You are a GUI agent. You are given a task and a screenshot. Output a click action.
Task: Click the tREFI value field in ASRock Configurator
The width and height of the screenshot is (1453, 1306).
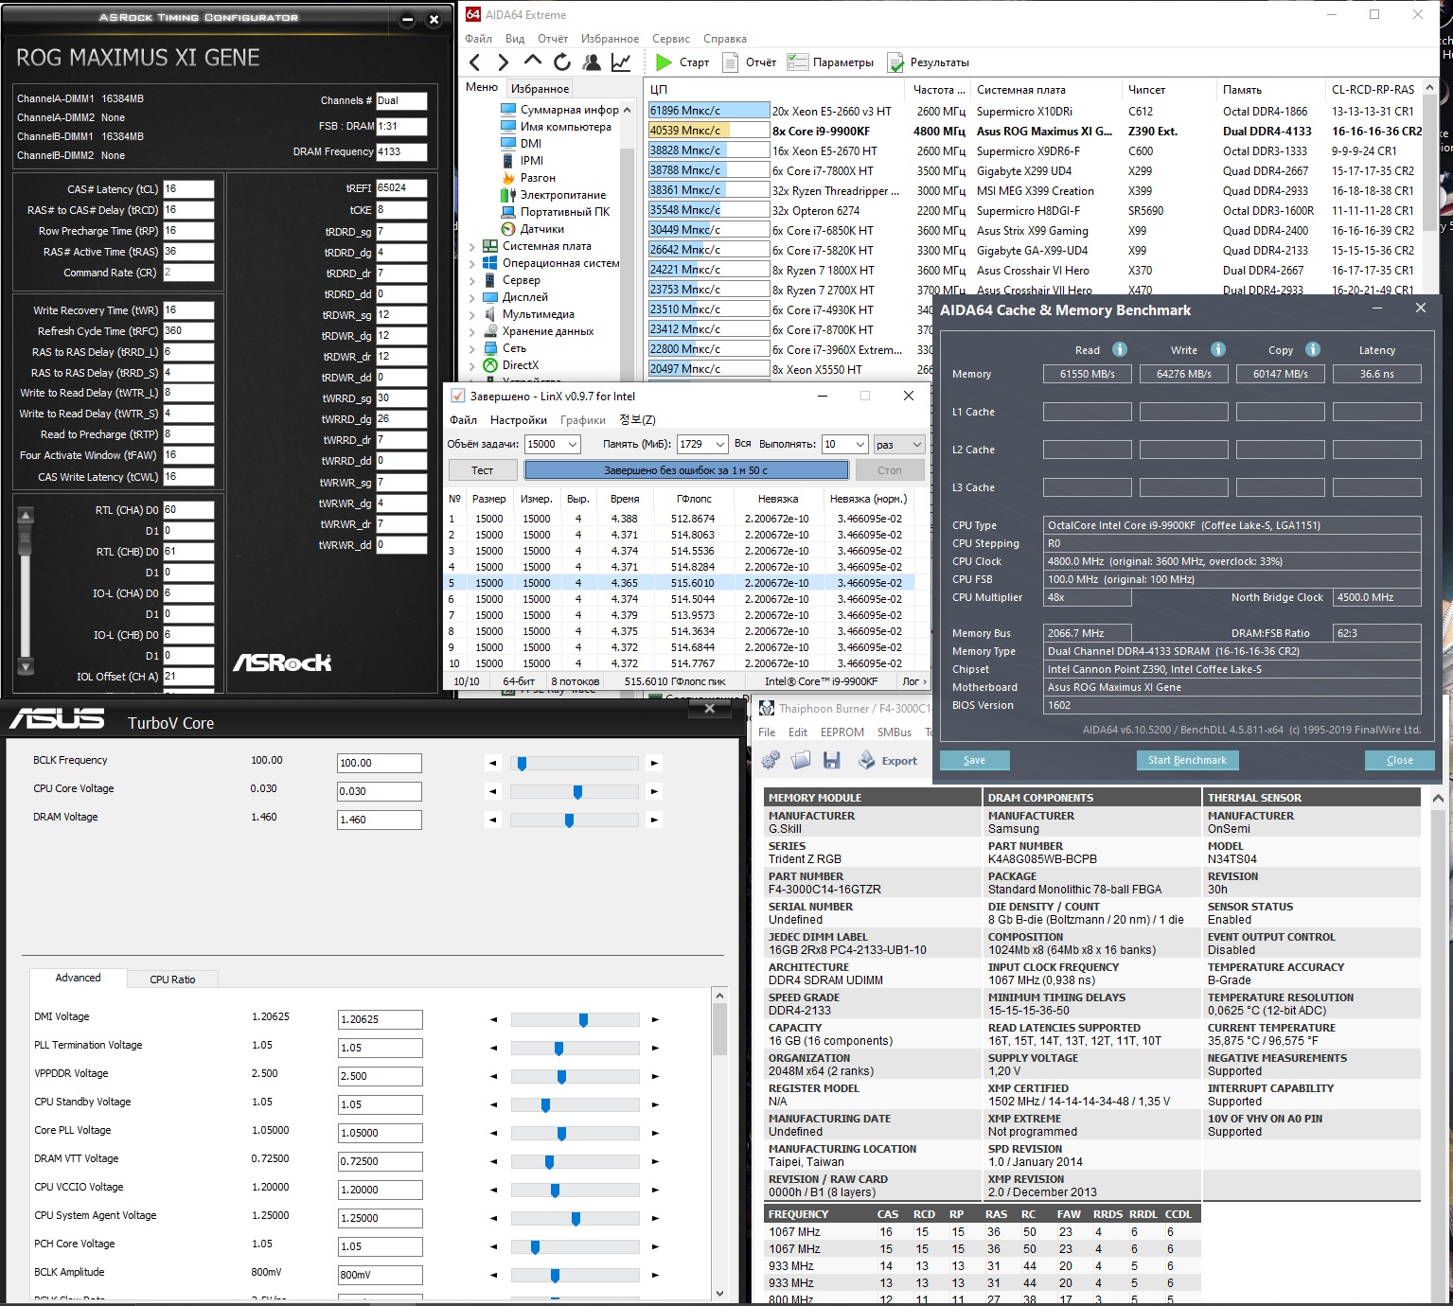pyautogui.click(x=401, y=187)
